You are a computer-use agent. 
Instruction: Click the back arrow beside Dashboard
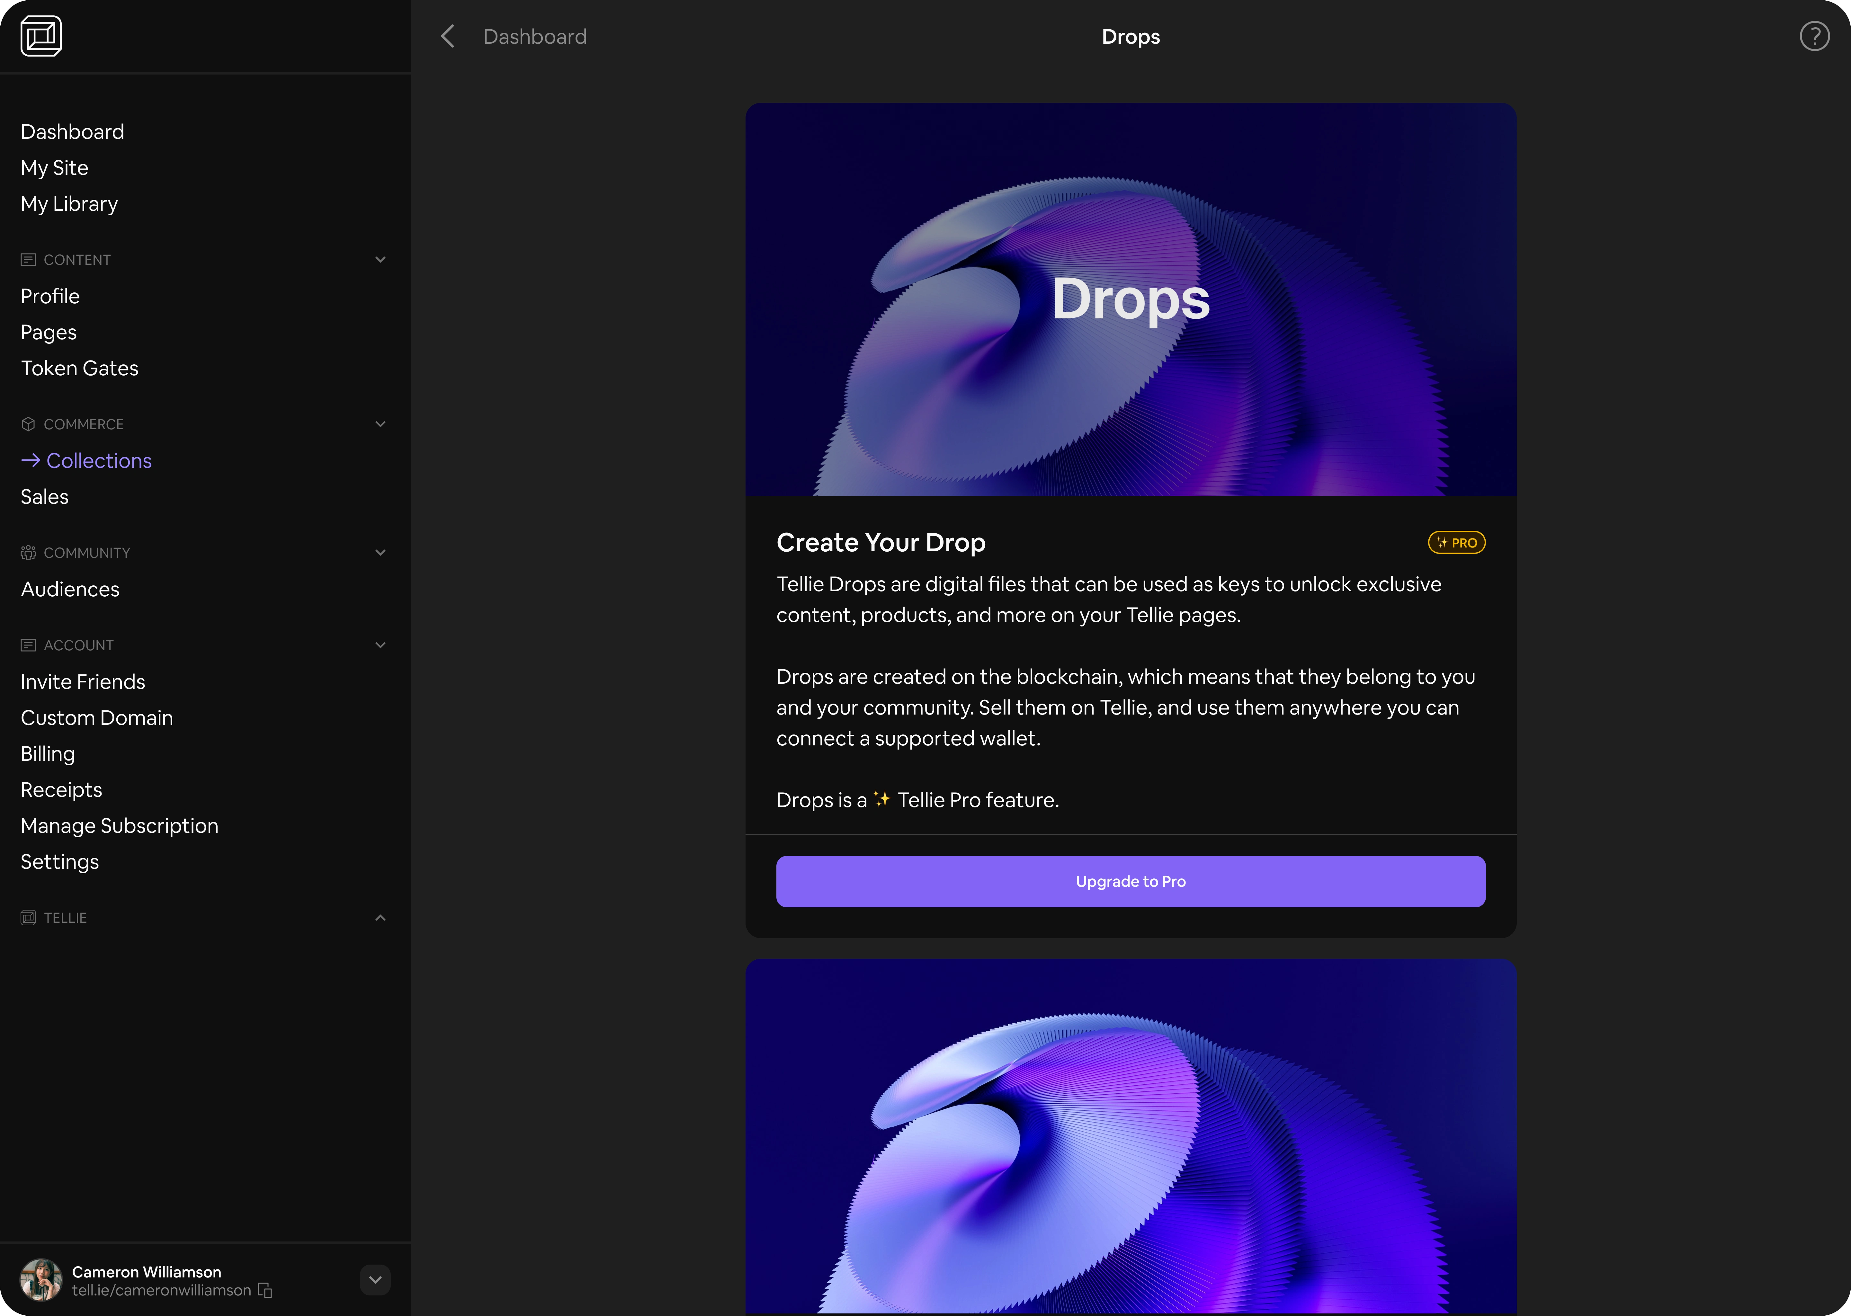(x=447, y=36)
